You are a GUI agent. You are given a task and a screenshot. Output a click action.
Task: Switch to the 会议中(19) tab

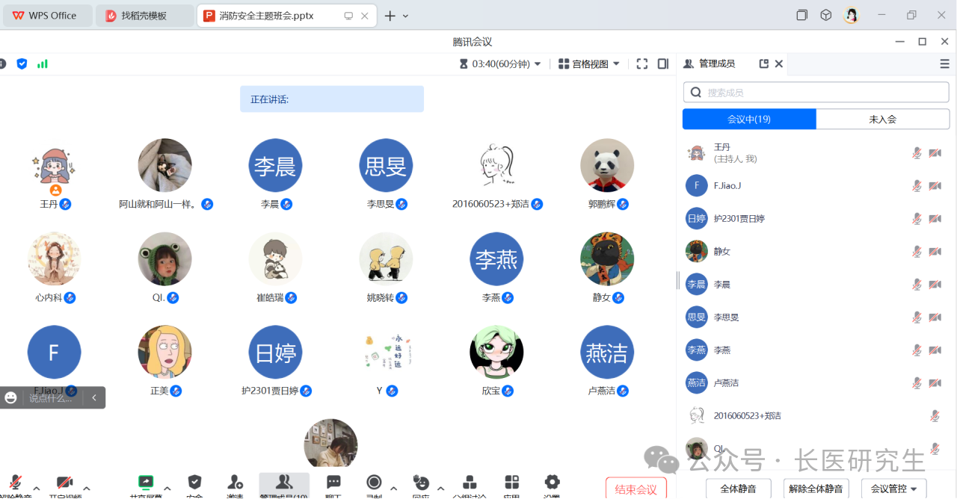[749, 119]
